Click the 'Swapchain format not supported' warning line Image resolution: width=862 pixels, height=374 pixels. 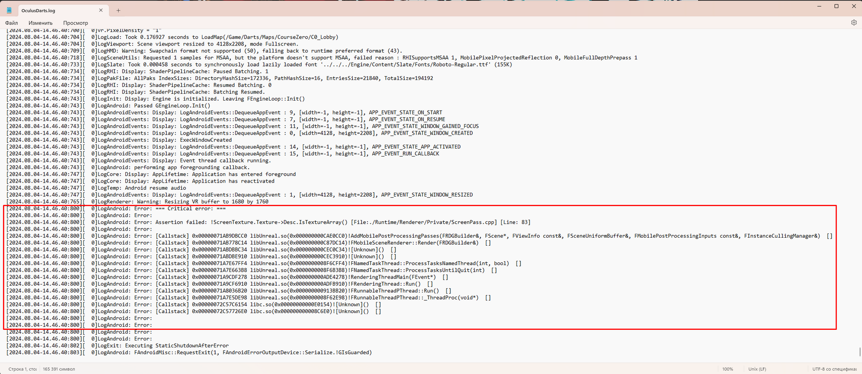point(205,51)
